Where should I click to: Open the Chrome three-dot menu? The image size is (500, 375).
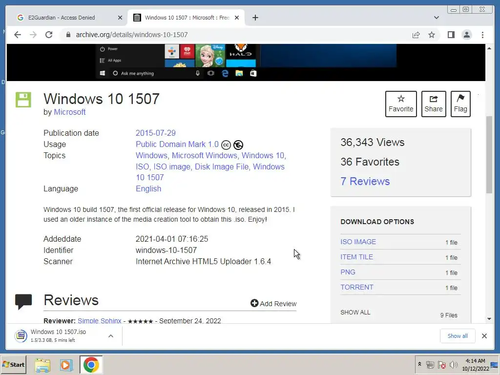point(482,35)
